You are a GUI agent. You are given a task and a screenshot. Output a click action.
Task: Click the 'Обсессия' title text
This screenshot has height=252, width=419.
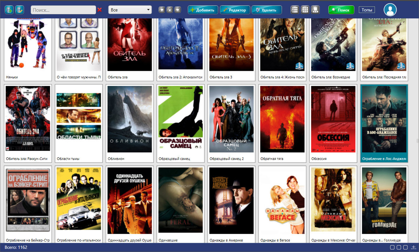click(x=319, y=159)
